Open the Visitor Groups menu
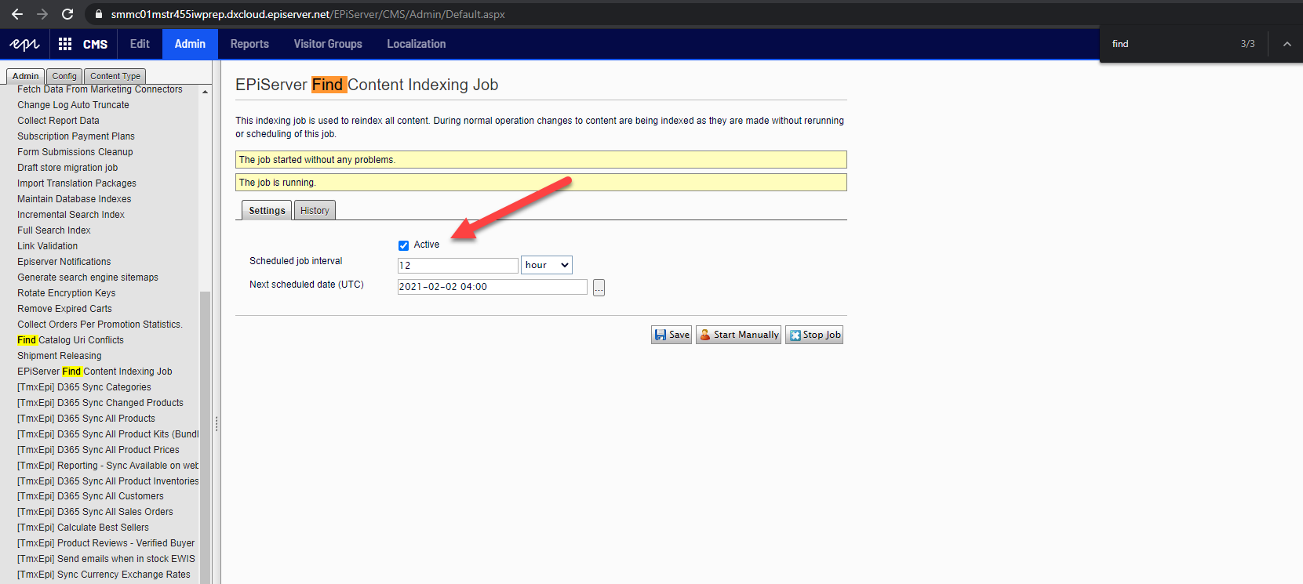This screenshot has height=584, width=1303. [x=328, y=44]
